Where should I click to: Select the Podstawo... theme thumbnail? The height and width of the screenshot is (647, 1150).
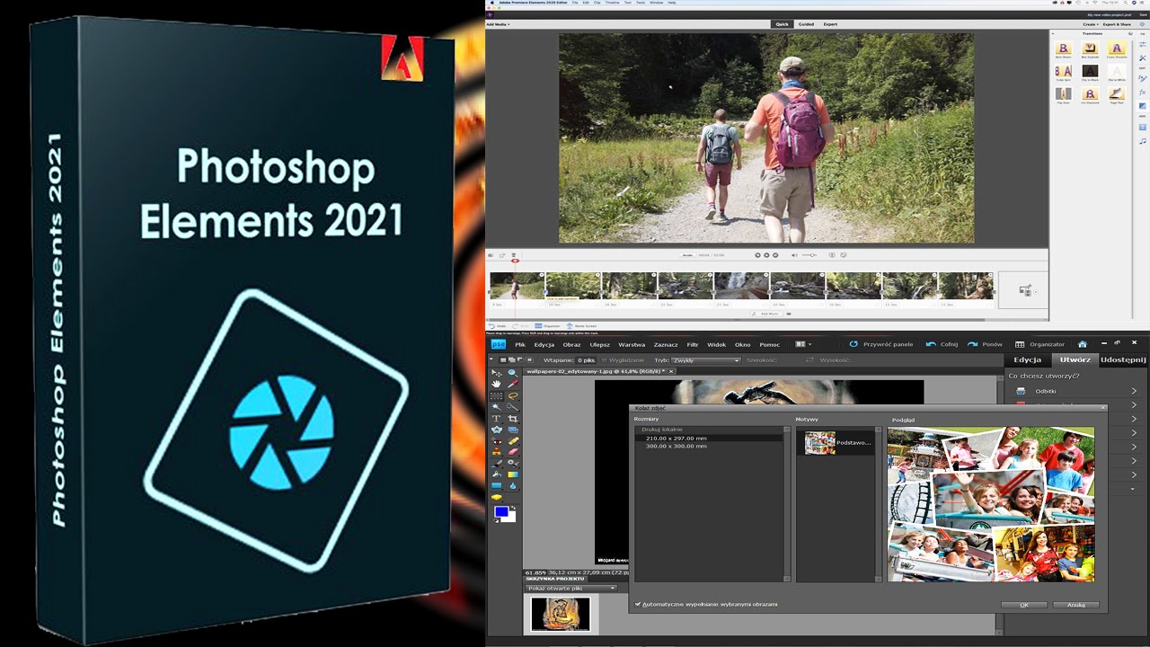pos(819,442)
